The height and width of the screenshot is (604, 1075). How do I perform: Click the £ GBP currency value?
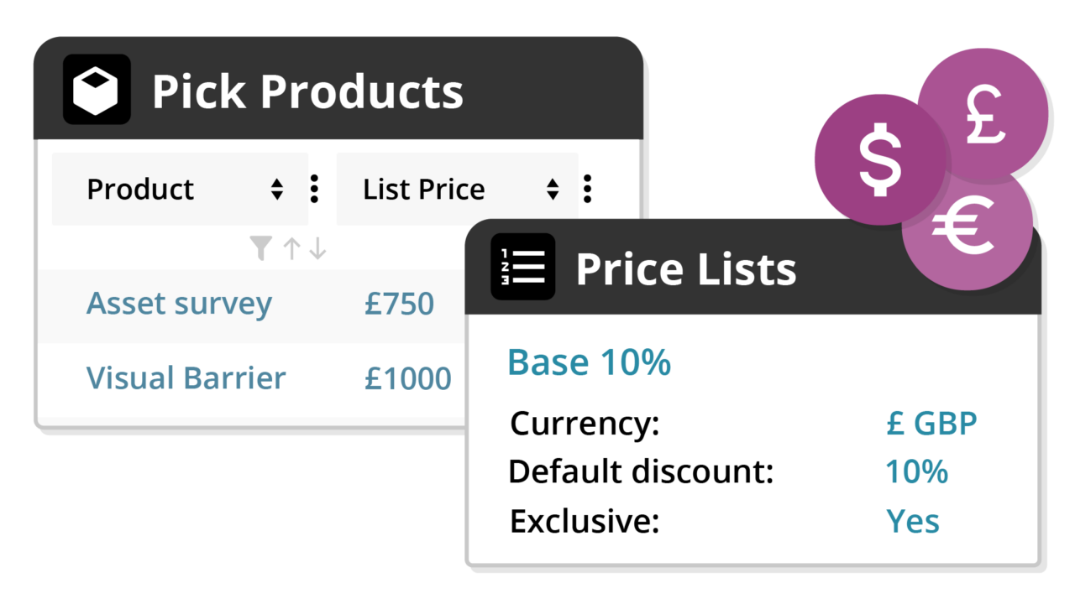(x=931, y=423)
